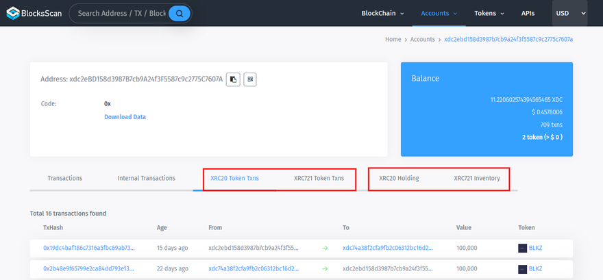Copy the address with the copy icon
This screenshot has height=280, width=603.
tap(234, 79)
